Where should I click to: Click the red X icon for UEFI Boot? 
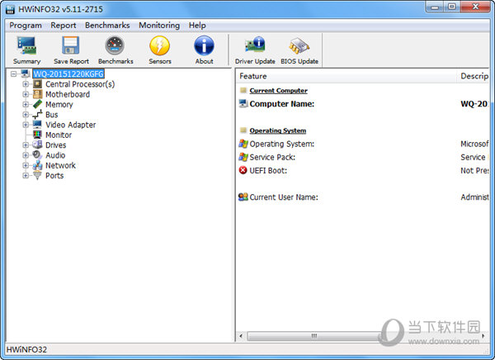[x=243, y=170]
